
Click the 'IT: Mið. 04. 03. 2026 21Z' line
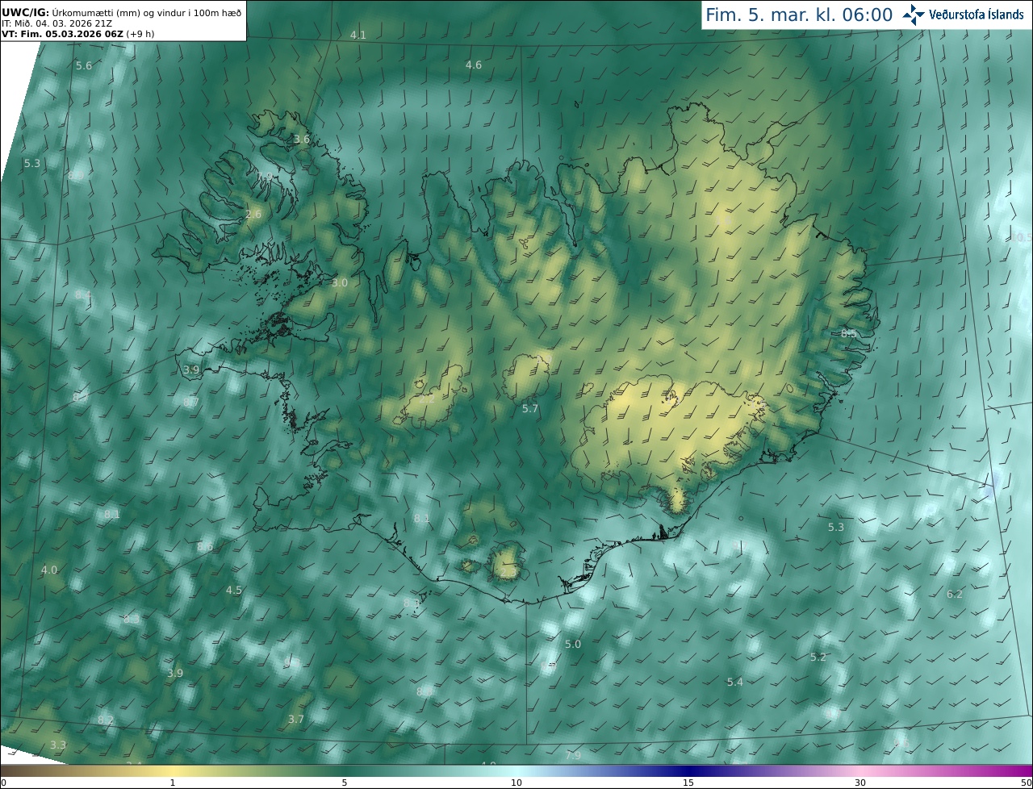click(x=56, y=23)
